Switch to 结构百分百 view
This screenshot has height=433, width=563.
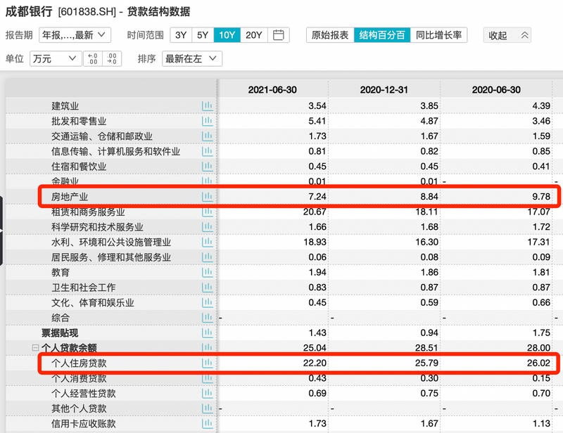(x=382, y=35)
